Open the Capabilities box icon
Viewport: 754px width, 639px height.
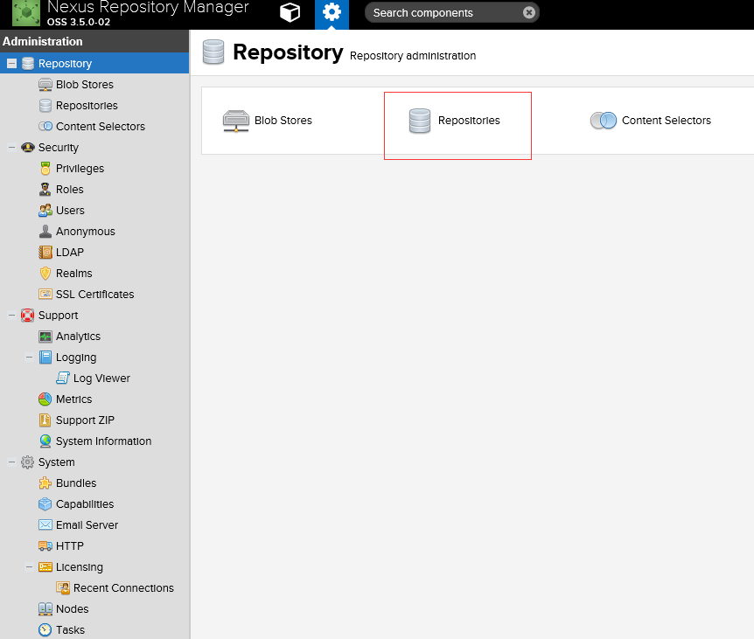[x=45, y=504]
